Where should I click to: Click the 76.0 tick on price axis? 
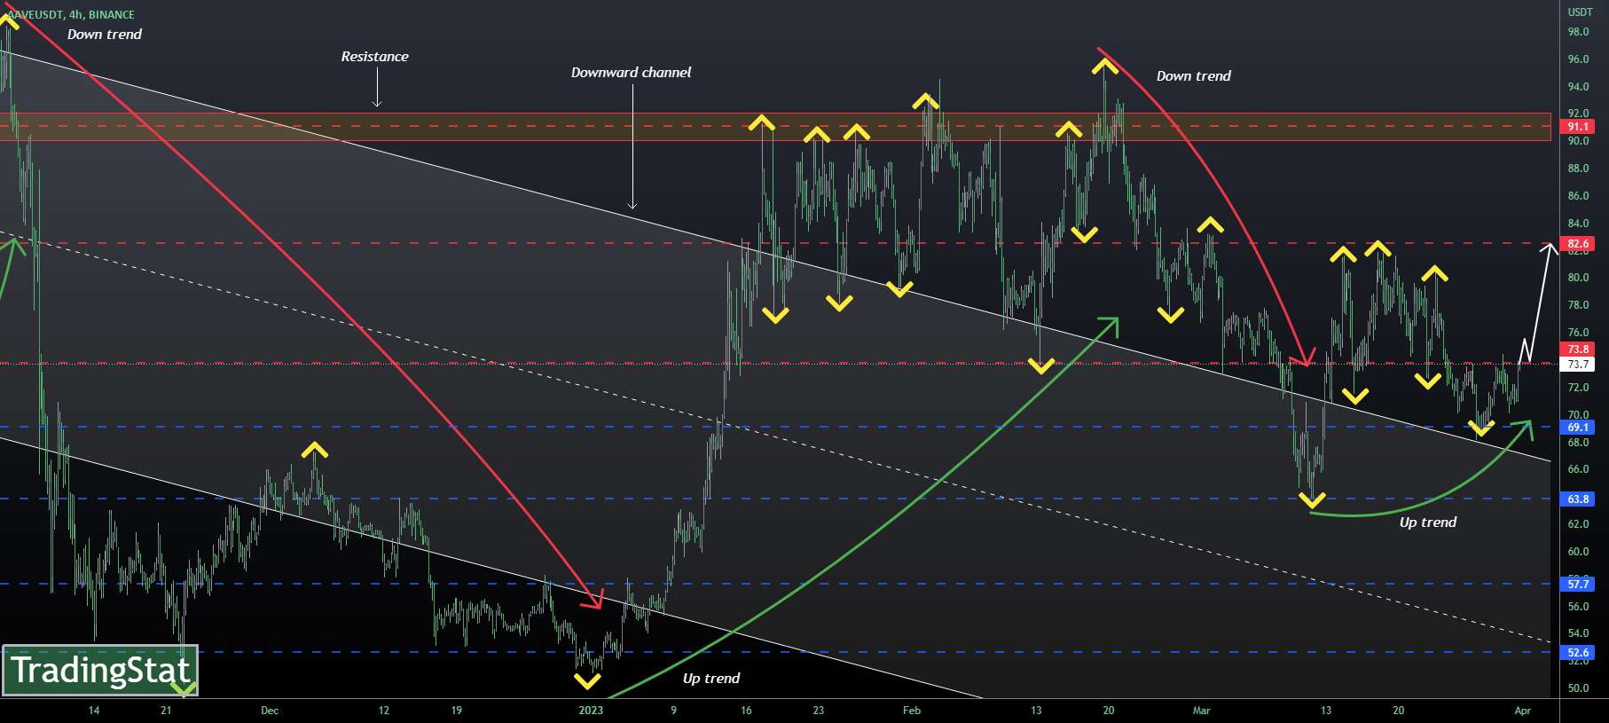(x=1578, y=333)
